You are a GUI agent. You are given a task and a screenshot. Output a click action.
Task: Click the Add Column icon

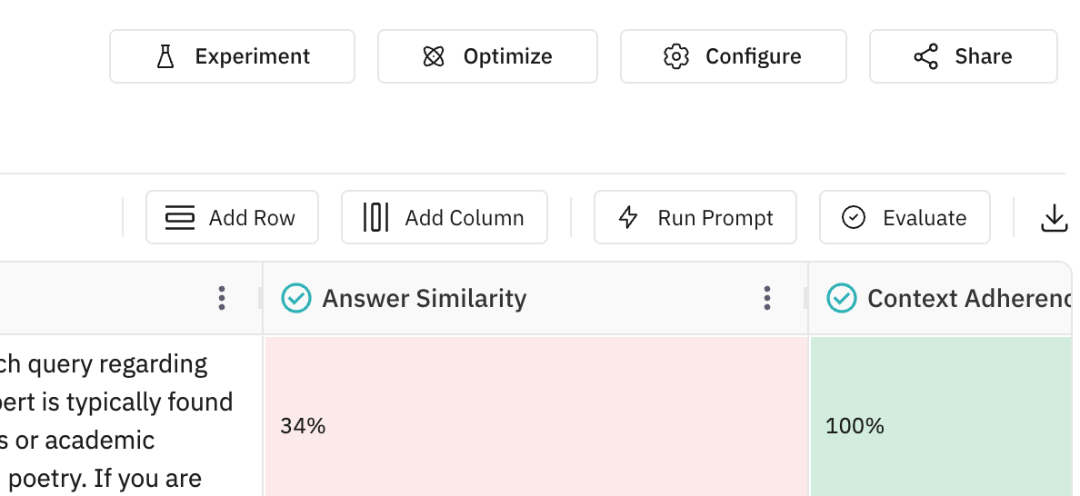click(x=375, y=218)
